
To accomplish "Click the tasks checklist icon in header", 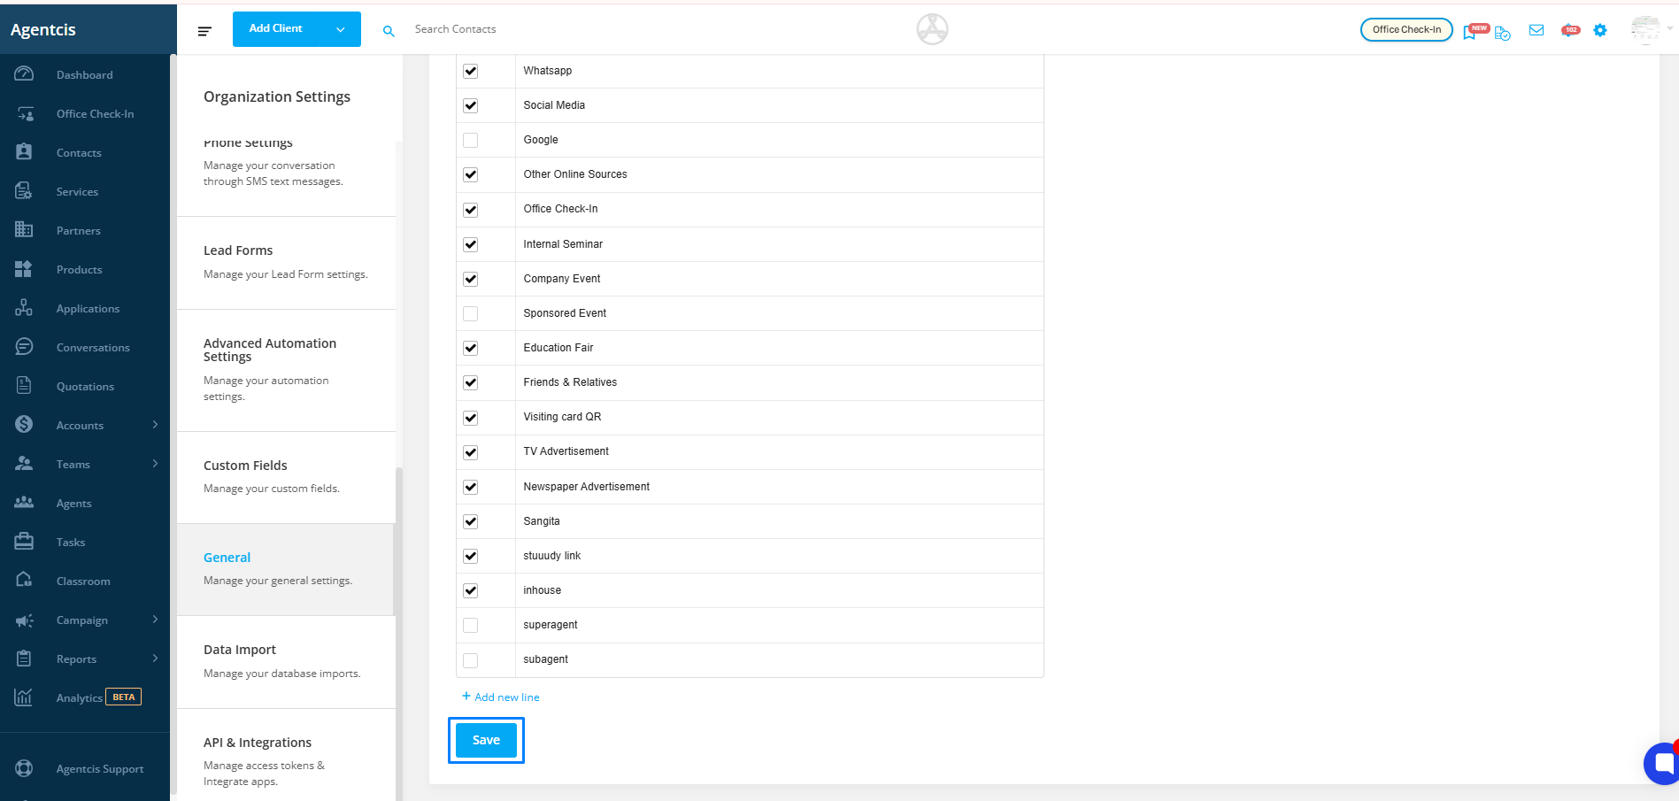I will [x=1503, y=33].
